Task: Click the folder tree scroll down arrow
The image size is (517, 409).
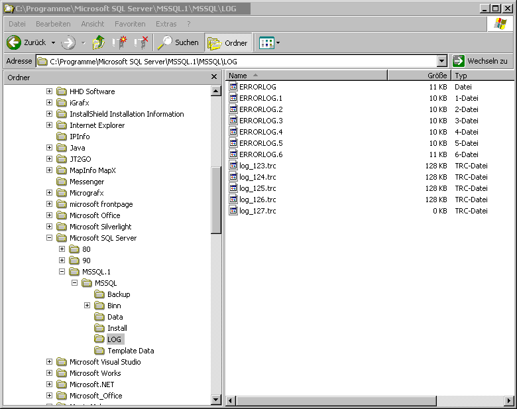Action: (216, 400)
